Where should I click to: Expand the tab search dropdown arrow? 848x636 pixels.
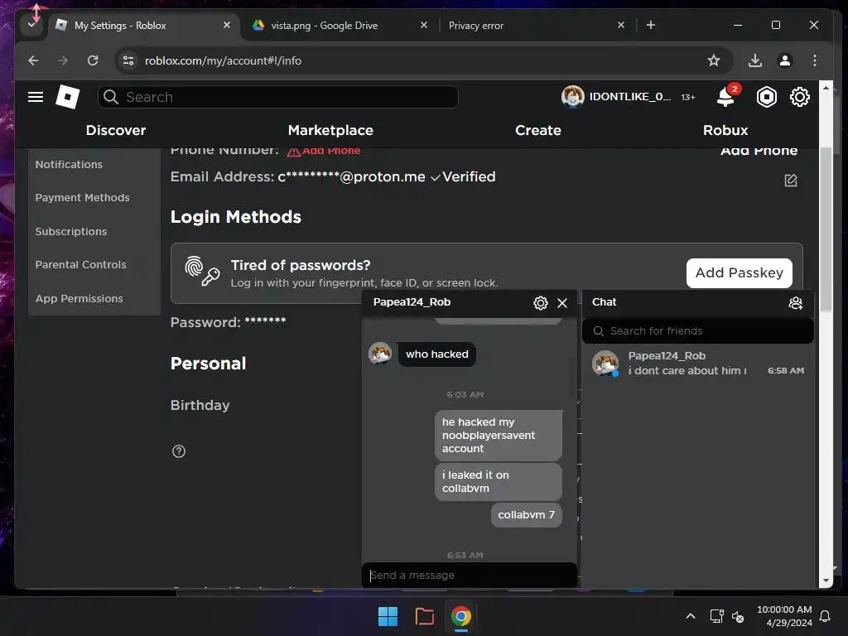pyautogui.click(x=32, y=25)
